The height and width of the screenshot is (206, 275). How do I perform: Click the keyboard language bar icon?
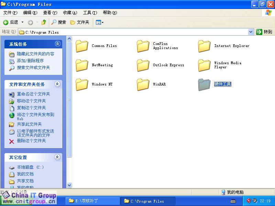coord(233,201)
